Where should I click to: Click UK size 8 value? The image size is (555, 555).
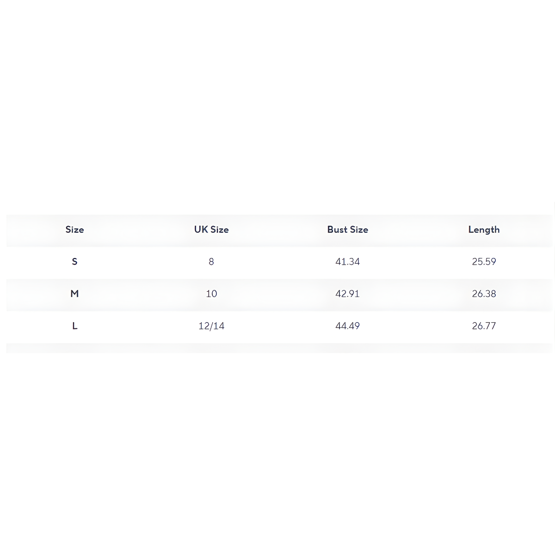pos(211,262)
